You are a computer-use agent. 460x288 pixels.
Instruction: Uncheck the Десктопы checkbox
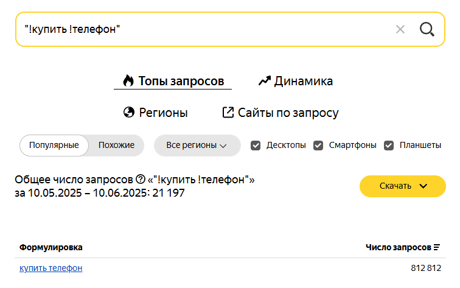[x=256, y=146]
